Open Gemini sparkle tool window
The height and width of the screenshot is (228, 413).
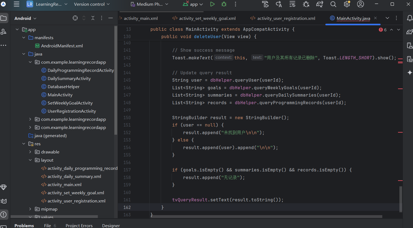409,72
